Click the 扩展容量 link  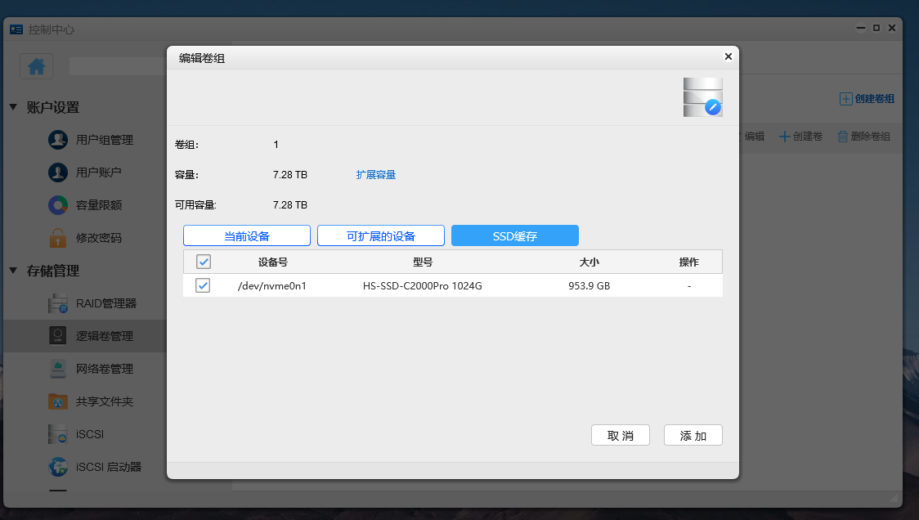[376, 174]
